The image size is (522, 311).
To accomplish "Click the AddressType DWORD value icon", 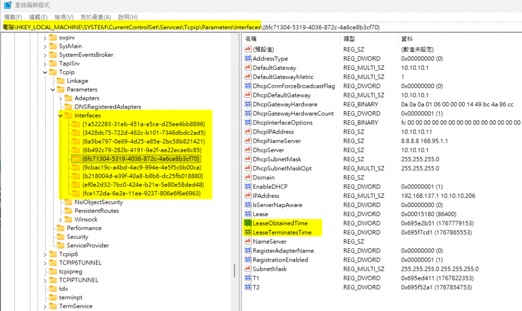I will [248, 59].
